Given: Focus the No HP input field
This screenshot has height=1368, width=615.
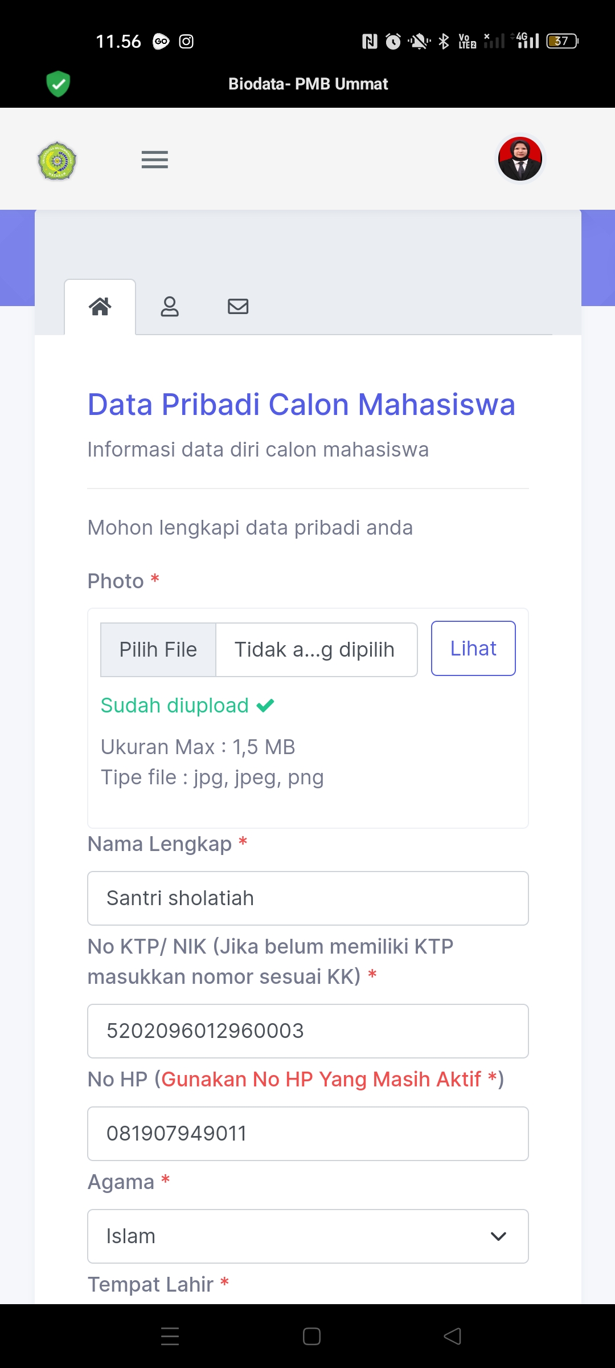Looking at the screenshot, I should point(307,1134).
